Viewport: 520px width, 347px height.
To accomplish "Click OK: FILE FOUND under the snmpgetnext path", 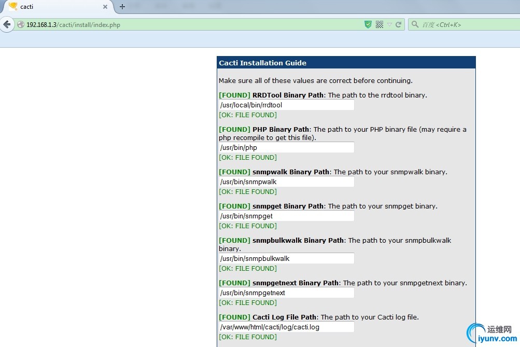I will point(248,302).
